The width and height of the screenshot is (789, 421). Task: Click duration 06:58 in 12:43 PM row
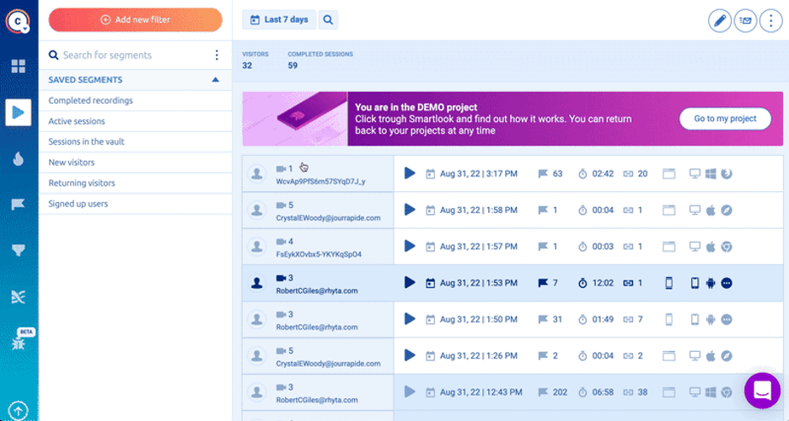[x=603, y=392]
